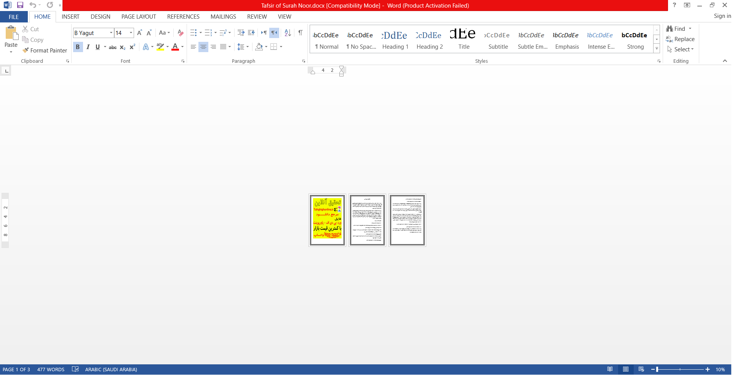Image resolution: width=732 pixels, height=375 pixels.
Task: Apply the Normal style
Action: click(x=327, y=40)
